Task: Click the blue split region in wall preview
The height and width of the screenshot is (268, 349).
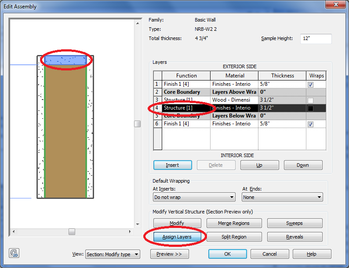Action: 65,60
